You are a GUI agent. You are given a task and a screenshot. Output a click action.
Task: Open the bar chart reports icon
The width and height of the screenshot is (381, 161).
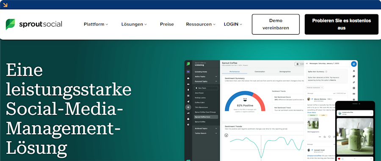pos(188,113)
